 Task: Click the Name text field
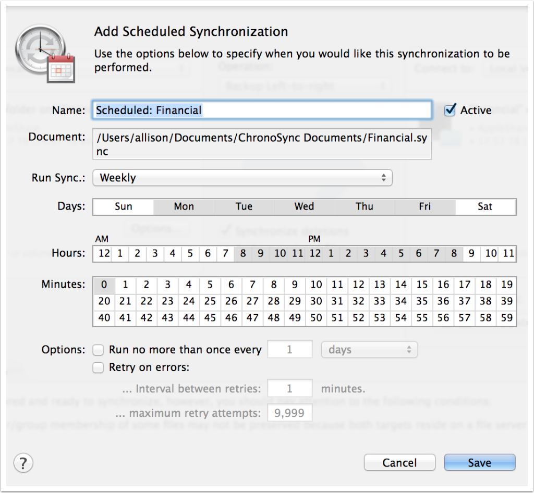coord(262,110)
